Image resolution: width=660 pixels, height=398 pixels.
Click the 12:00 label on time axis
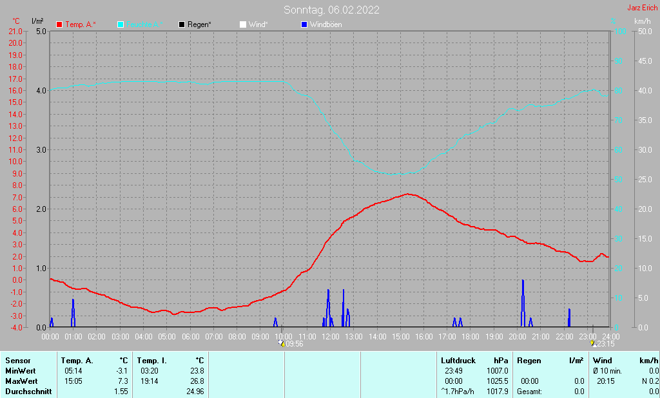point(331,336)
